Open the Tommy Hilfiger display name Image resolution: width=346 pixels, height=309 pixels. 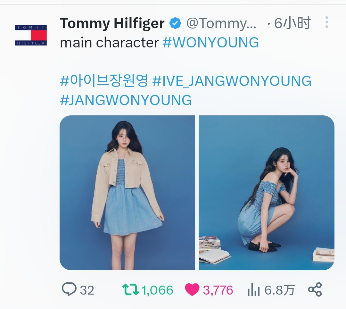112,23
